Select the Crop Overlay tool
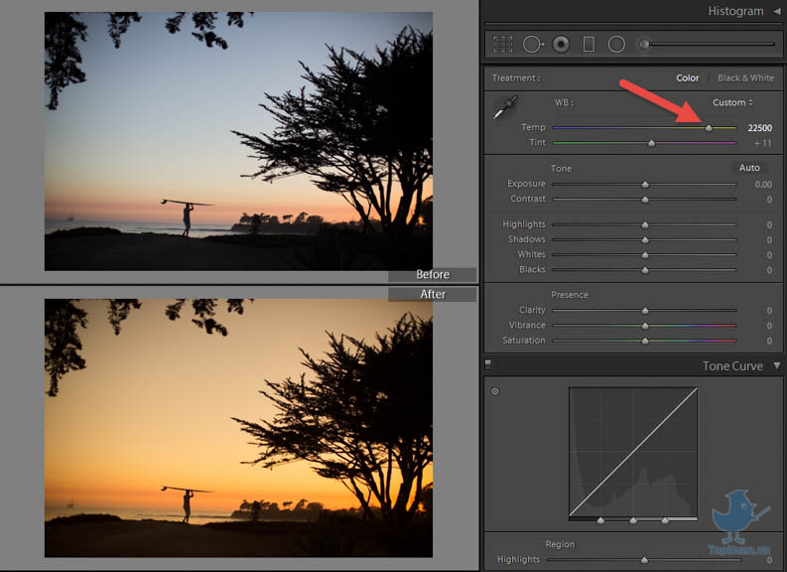This screenshot has height=572, width=787. click(503, 44)
